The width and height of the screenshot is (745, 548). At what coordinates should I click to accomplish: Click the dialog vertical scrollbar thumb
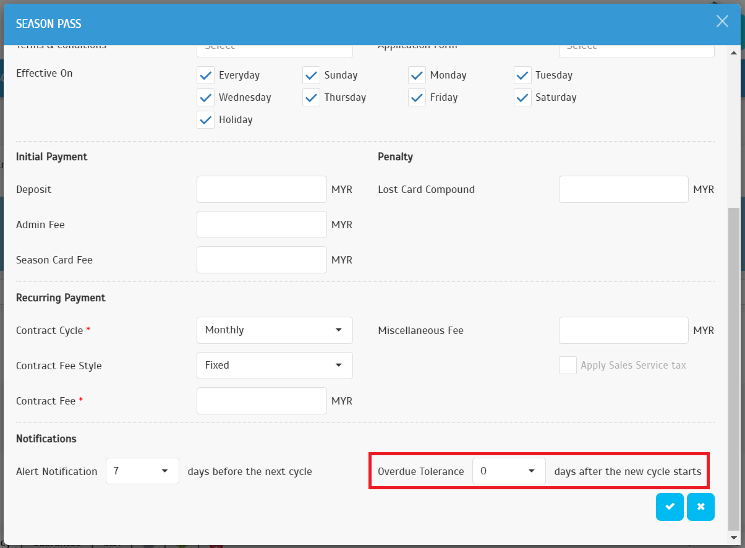[734, 368]
